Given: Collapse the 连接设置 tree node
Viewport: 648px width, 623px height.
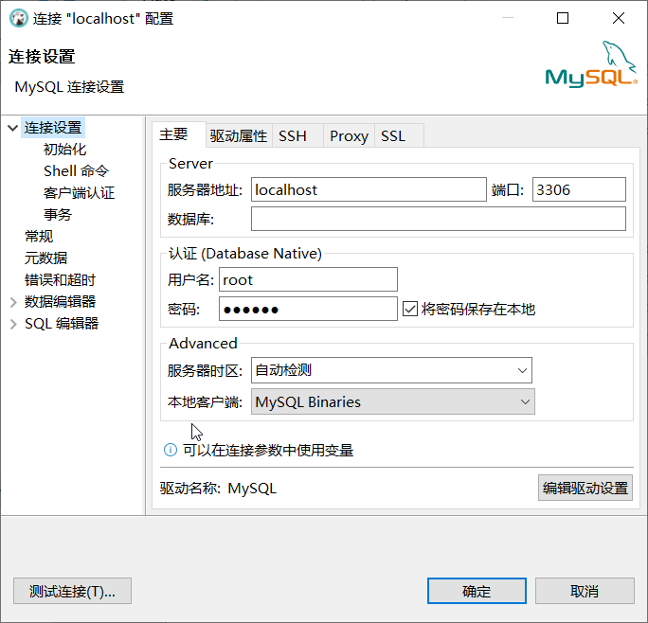Looking at the screenshot, I should [13, 128].
